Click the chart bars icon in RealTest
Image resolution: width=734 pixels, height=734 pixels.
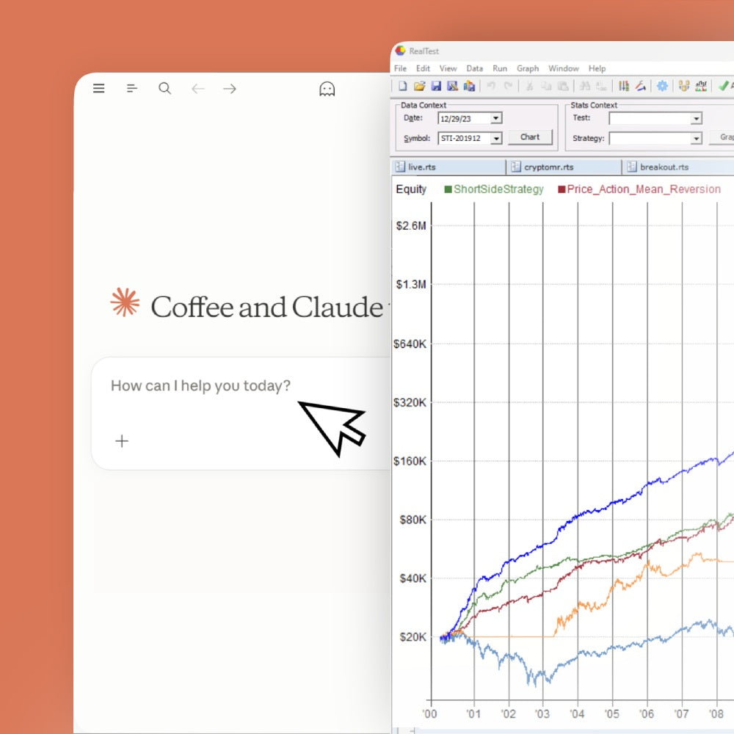(x=701, y=86)
